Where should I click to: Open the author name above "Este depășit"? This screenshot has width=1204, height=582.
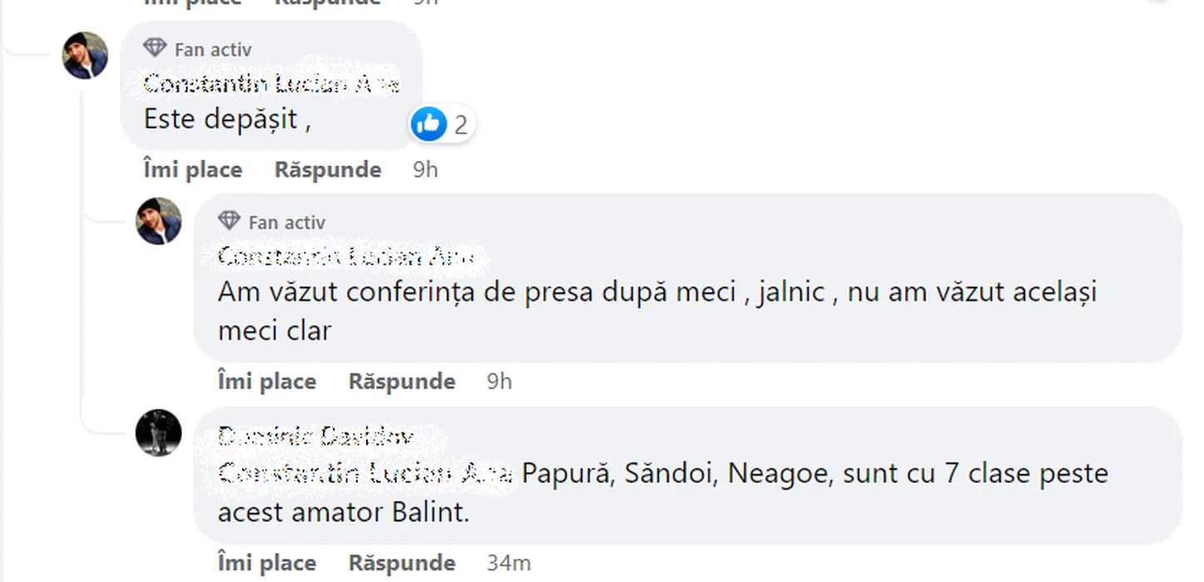pos(271,84)
